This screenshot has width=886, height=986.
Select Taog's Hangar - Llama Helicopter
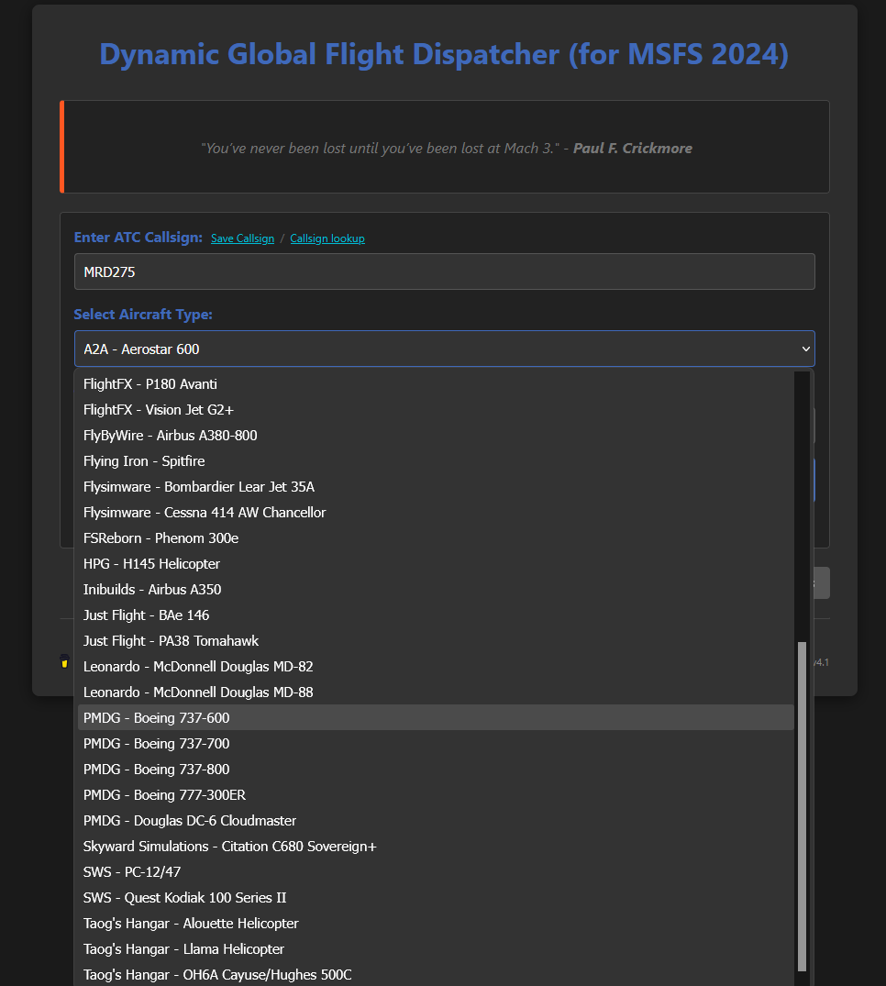pyautogui.click(x=436, y=949)
